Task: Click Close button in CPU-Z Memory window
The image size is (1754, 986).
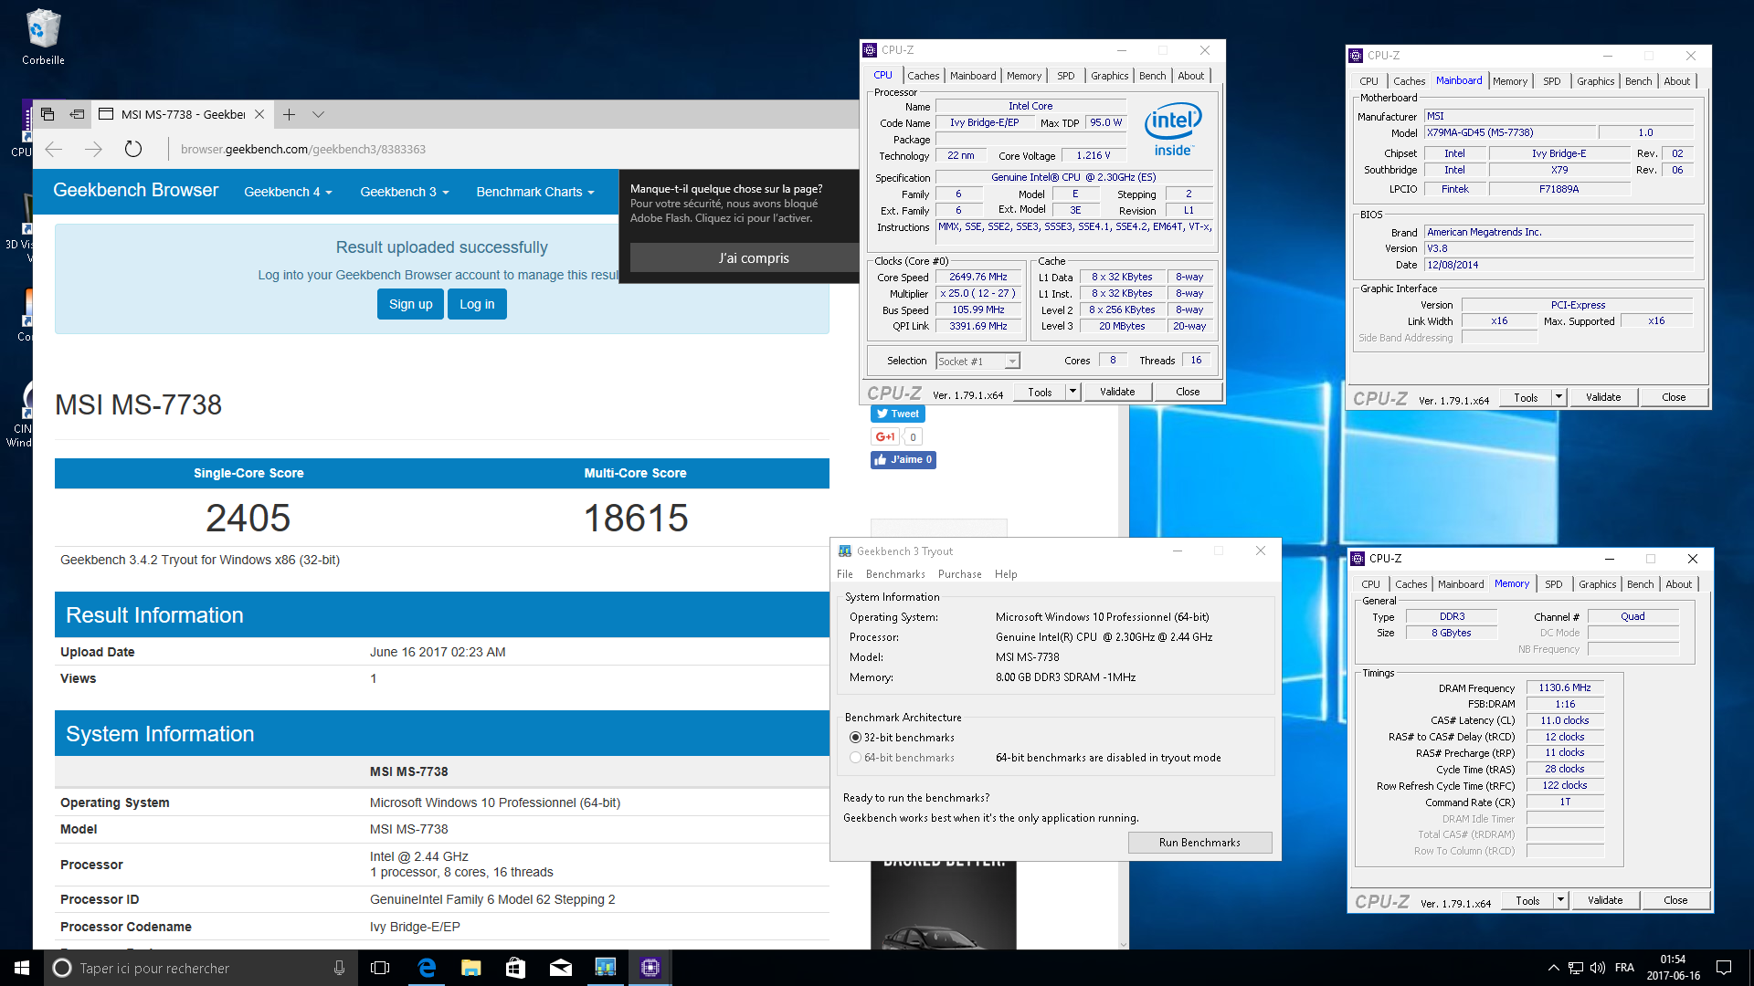Action: 1675,900
